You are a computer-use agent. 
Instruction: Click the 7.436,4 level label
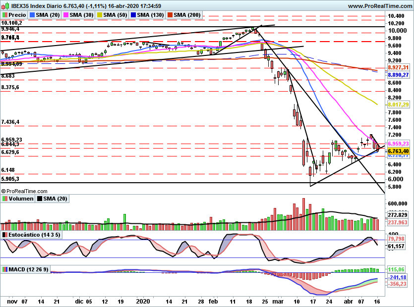(x=10, y=122)
